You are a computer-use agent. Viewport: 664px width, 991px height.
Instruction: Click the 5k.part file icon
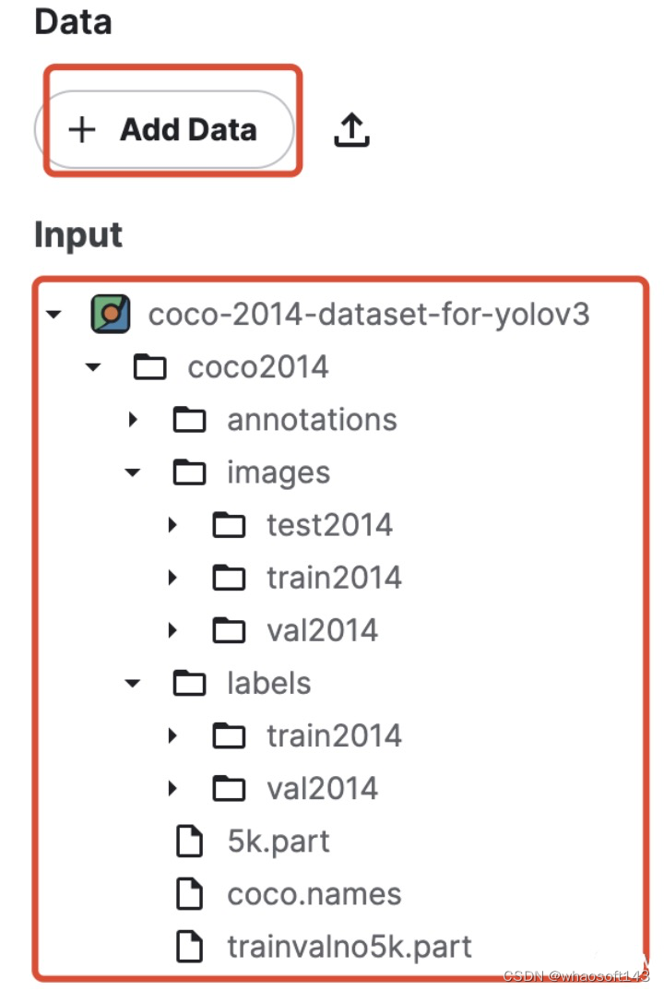point(191,841)
